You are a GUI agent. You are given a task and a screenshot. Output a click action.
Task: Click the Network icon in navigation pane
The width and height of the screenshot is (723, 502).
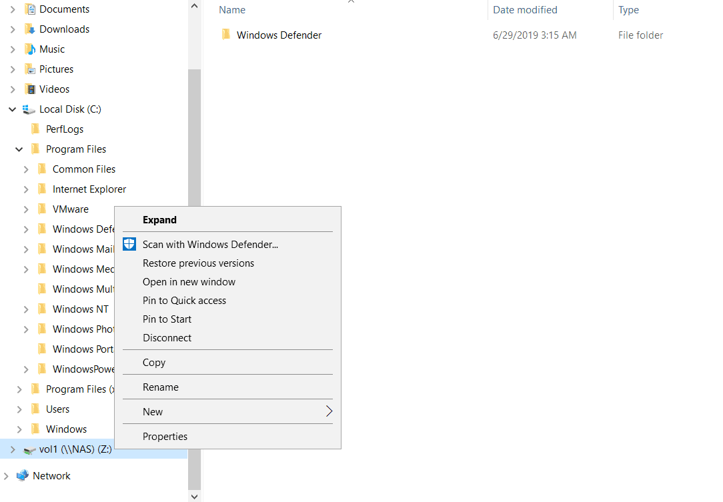pos(23,475)
